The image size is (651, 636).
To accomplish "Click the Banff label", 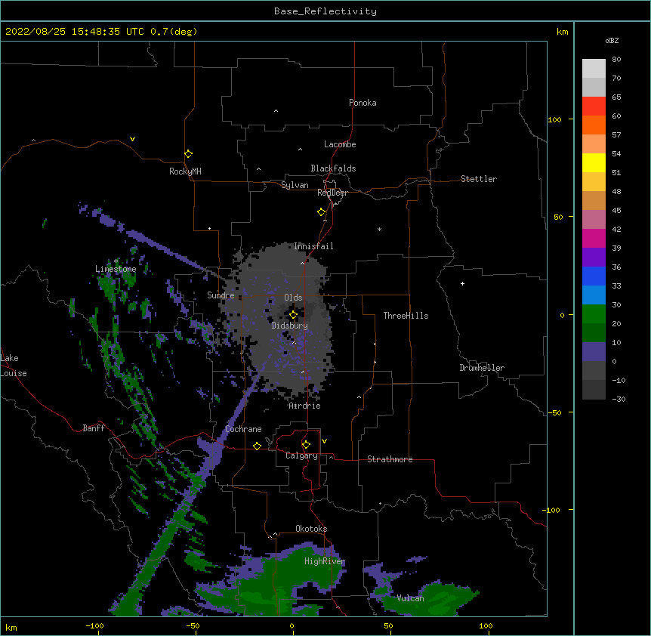I will tap(94, 428).
